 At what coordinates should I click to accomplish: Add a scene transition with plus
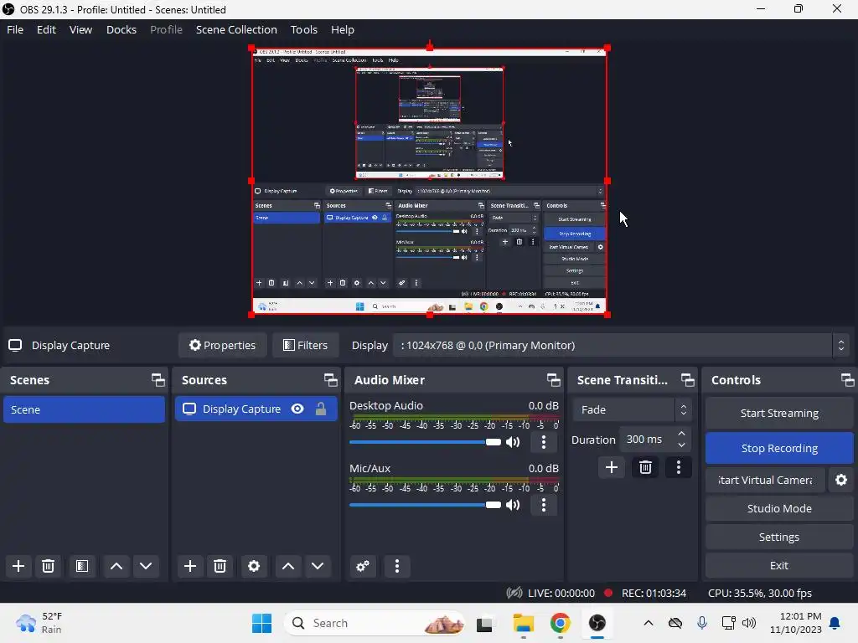(611, 467)
